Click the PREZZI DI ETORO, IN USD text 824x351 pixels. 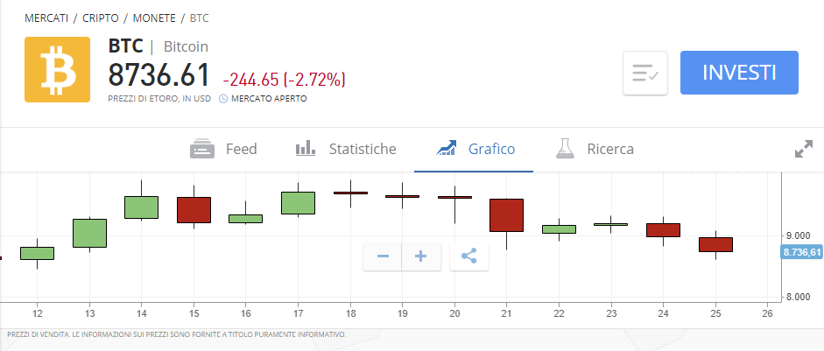click(159, 98)
